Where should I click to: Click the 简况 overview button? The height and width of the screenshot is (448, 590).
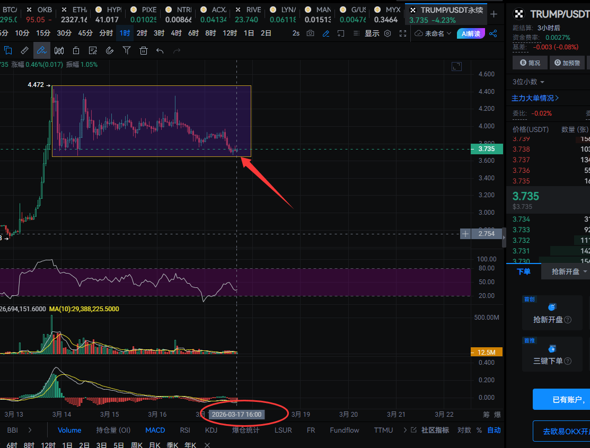(530, 63)
